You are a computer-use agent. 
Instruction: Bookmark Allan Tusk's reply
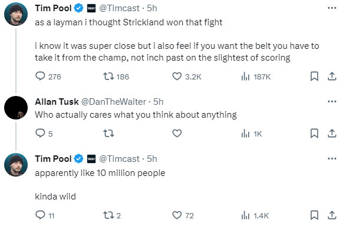[x=314, y=134]
